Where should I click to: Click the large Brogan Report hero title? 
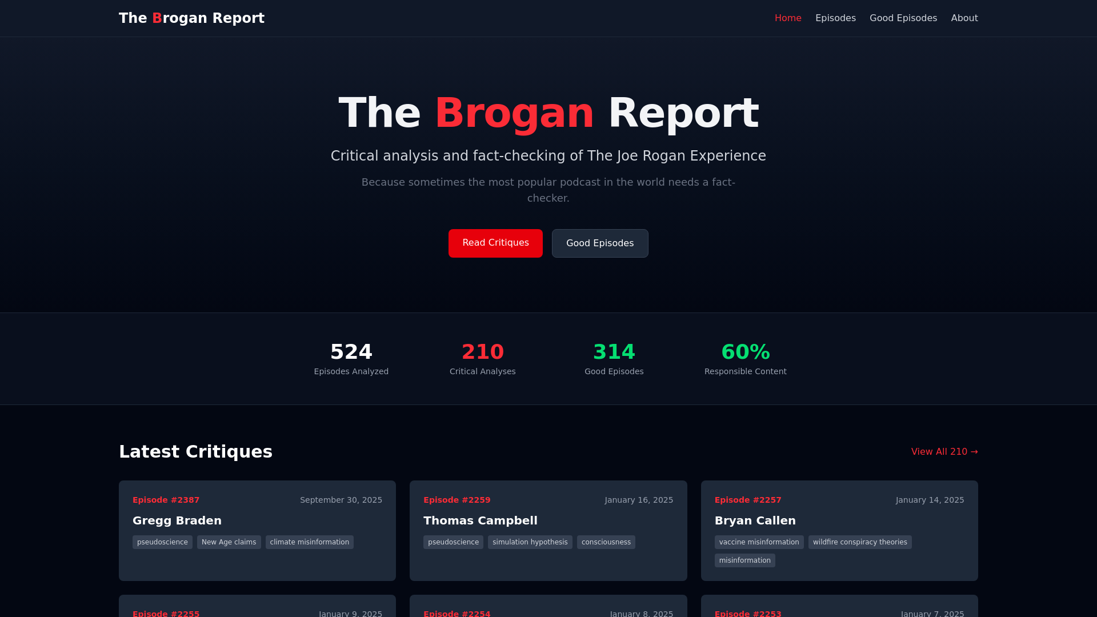[548, 113]
